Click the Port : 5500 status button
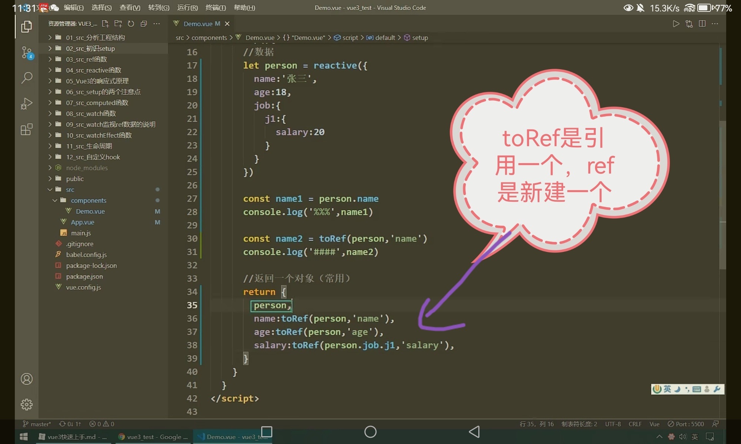Image resolution: width=741 pixels, height=444 pixels. click(x=686, y=424)
